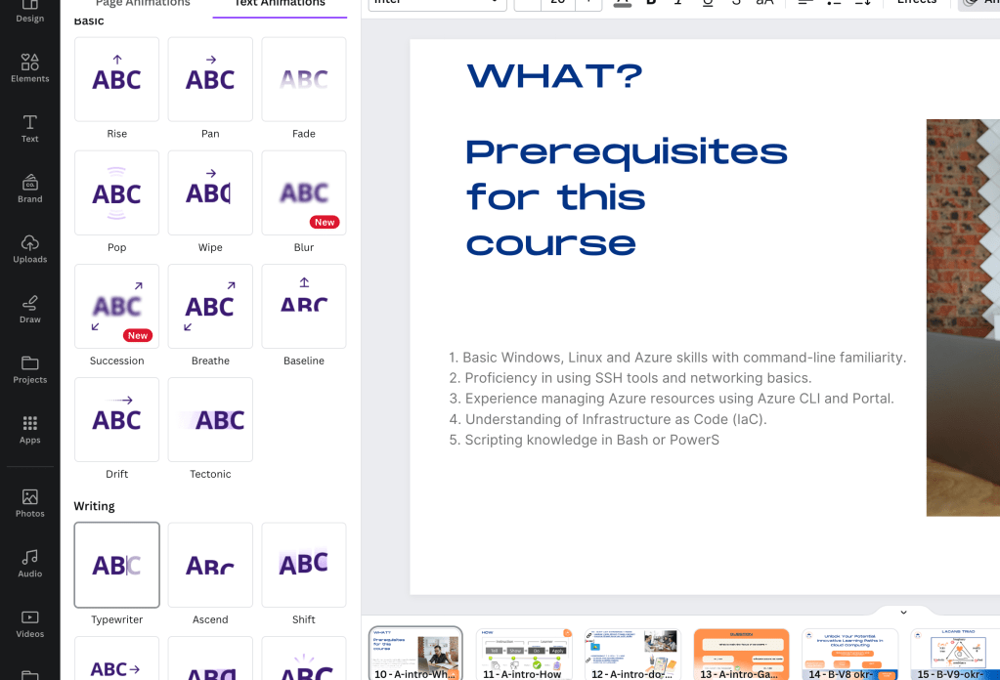
Task: Apply the Rise text animation
Action: click(116, 79)
